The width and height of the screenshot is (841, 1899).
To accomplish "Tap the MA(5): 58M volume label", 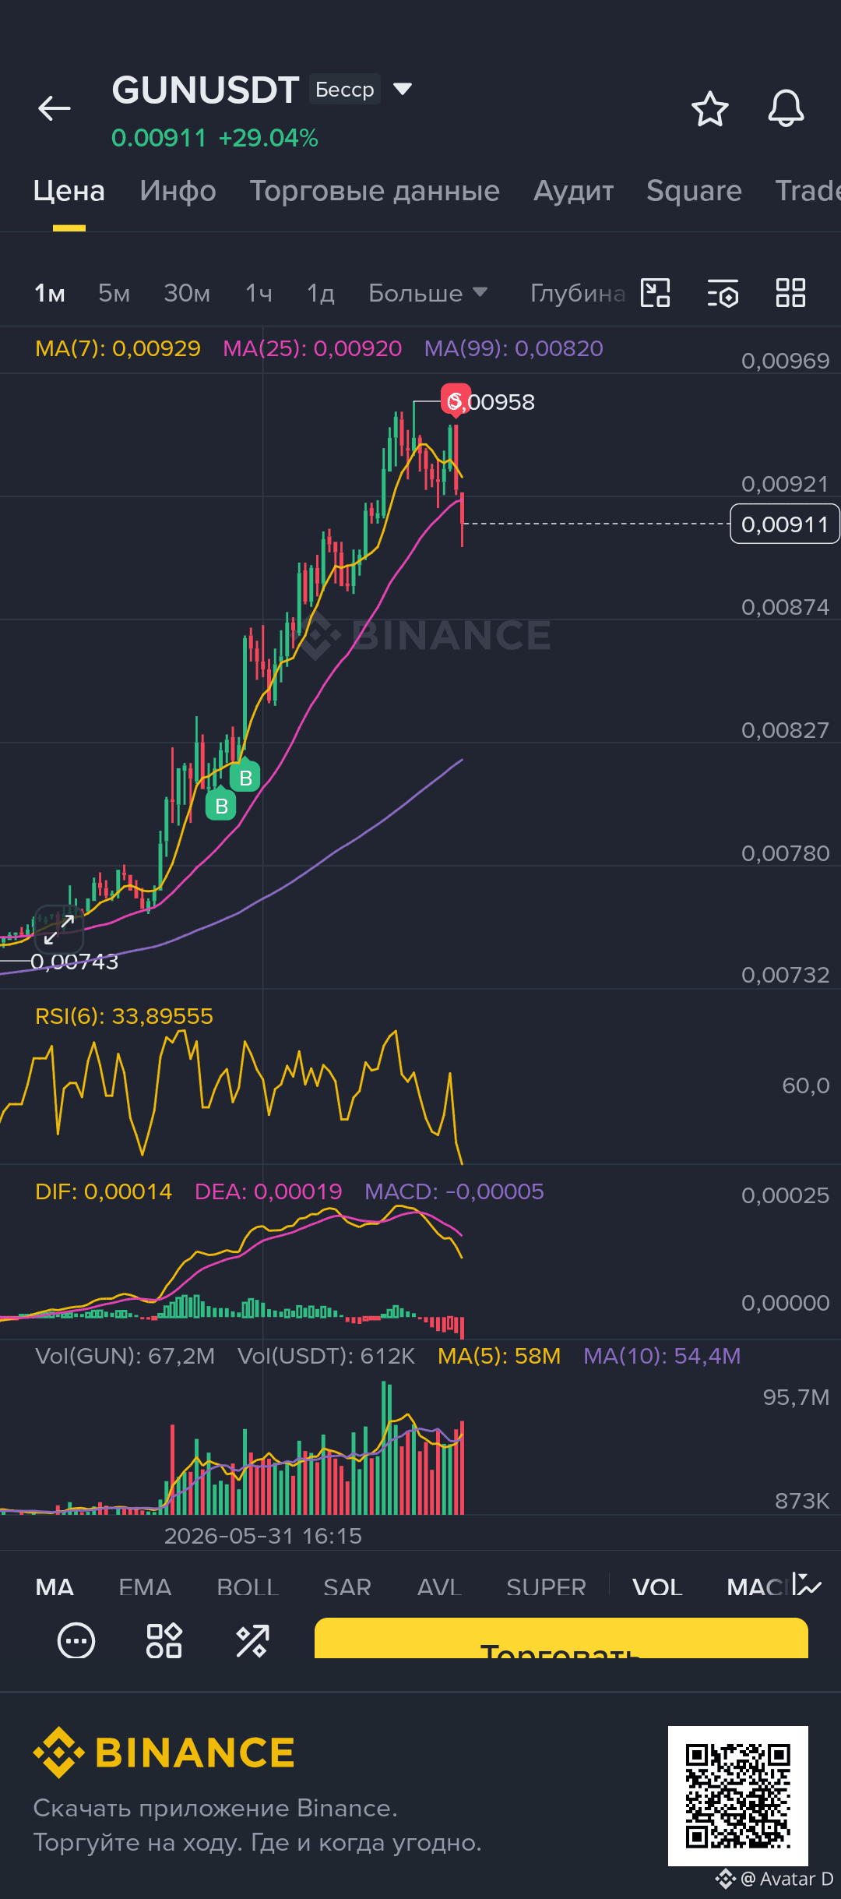I will (x=499, y=1356).
